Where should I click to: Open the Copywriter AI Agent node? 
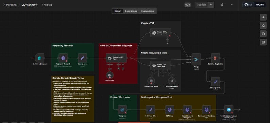(116, 58)
